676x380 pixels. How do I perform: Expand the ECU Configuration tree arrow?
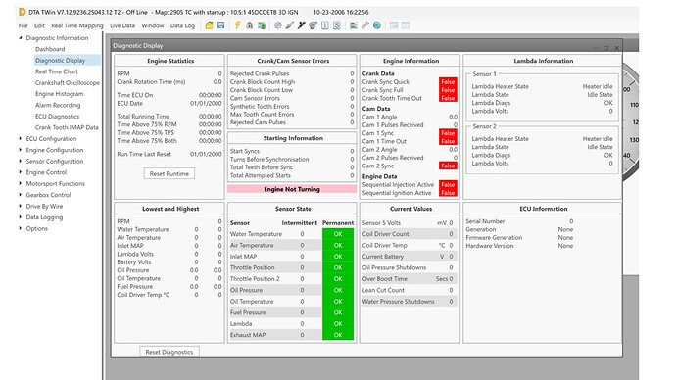coord(21,139)
